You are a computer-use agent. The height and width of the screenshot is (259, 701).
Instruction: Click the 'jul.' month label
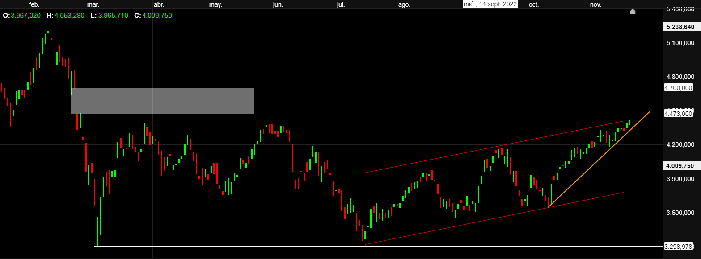coord(341,4)
